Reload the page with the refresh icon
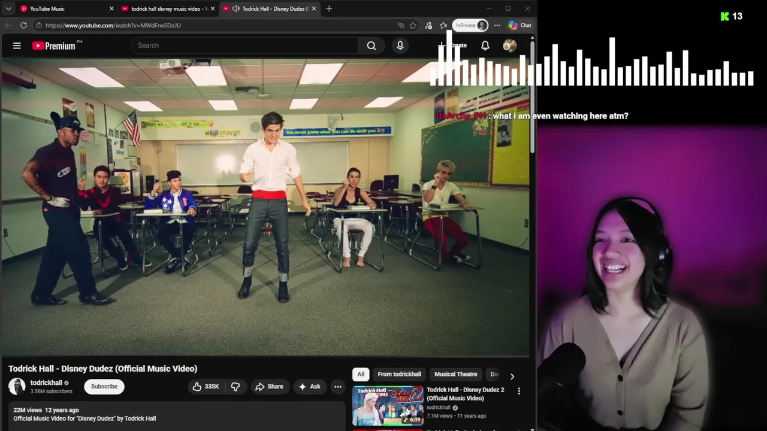The width and height of the screenshot is (767, 431). pyautogui.click(x=23, y=25)
